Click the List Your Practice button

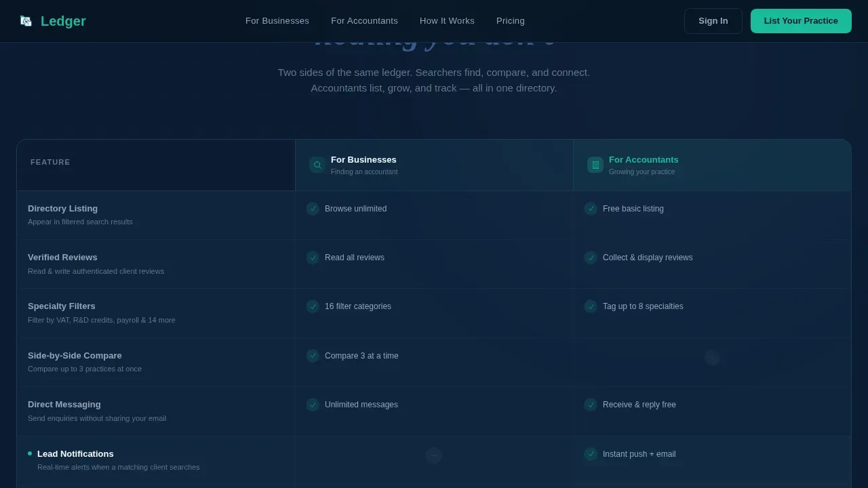coord(801,21)
